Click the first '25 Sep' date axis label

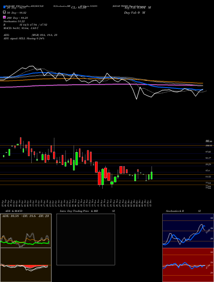(3, 203)
